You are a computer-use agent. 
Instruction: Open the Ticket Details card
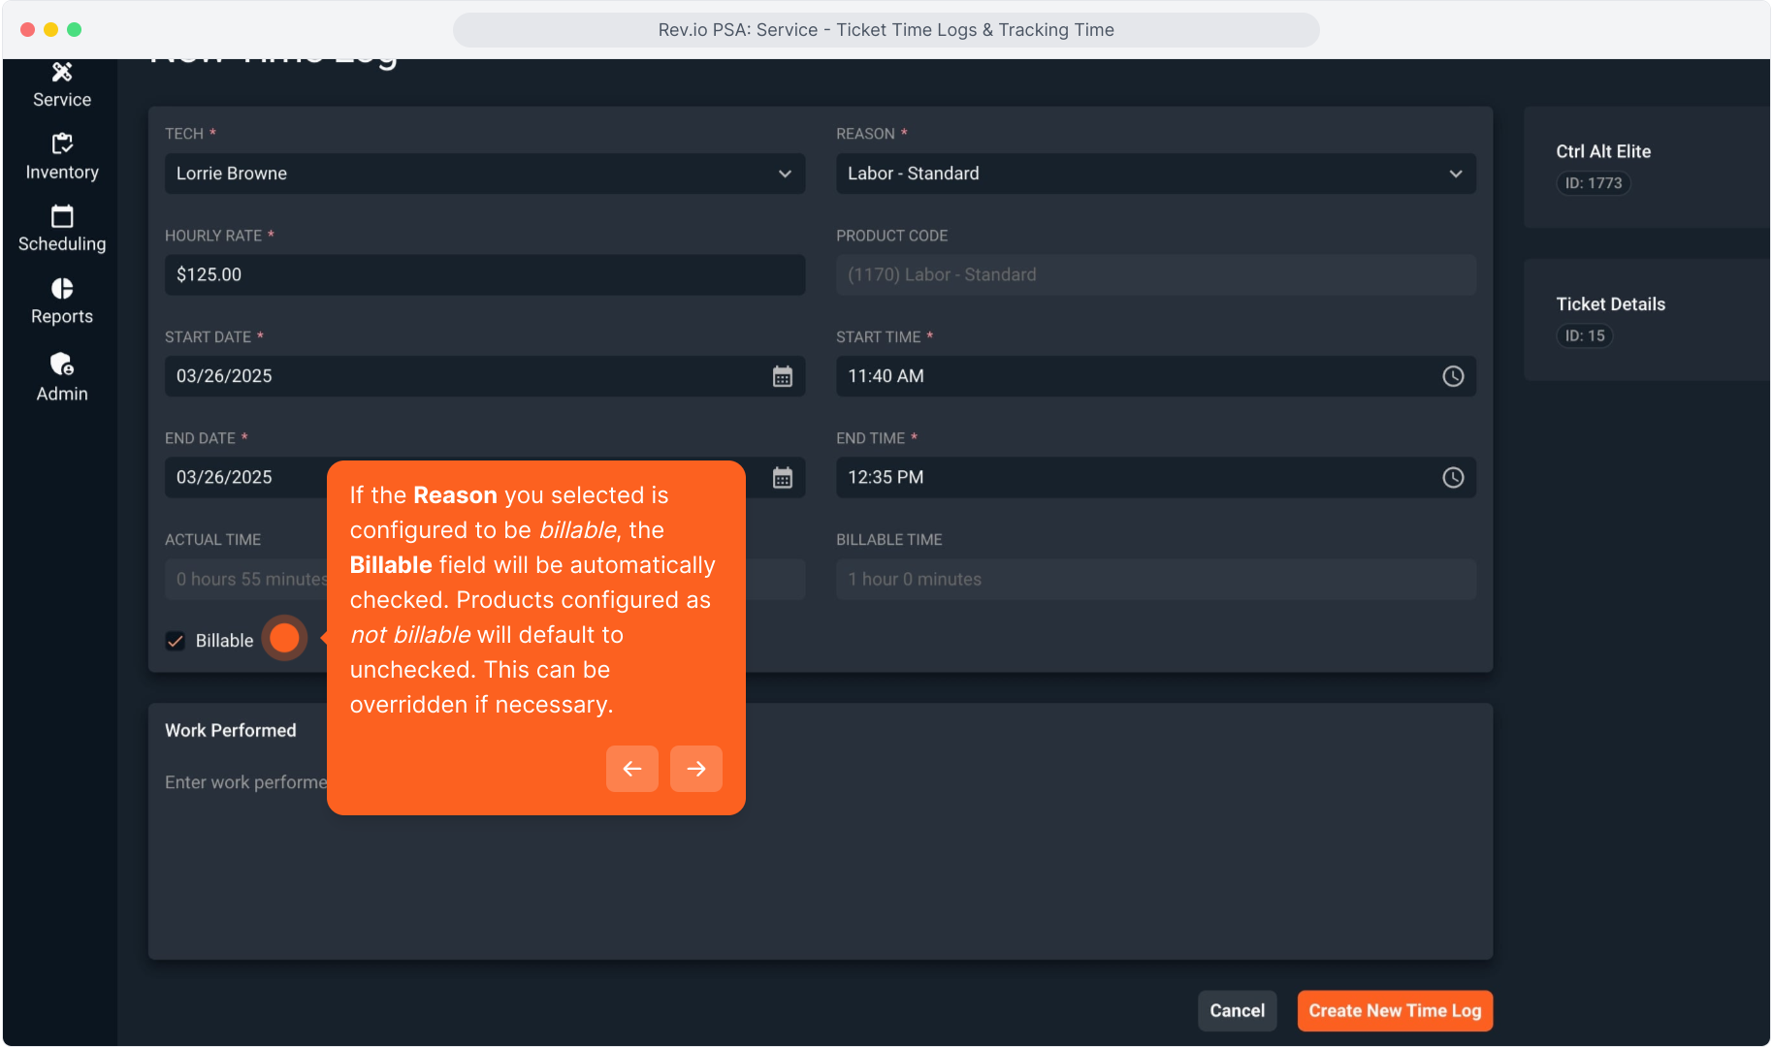[1645, 319]
